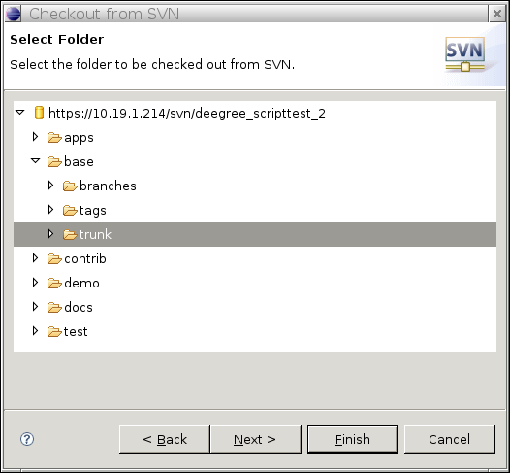Click the docs folder icon

pos(54,307)
